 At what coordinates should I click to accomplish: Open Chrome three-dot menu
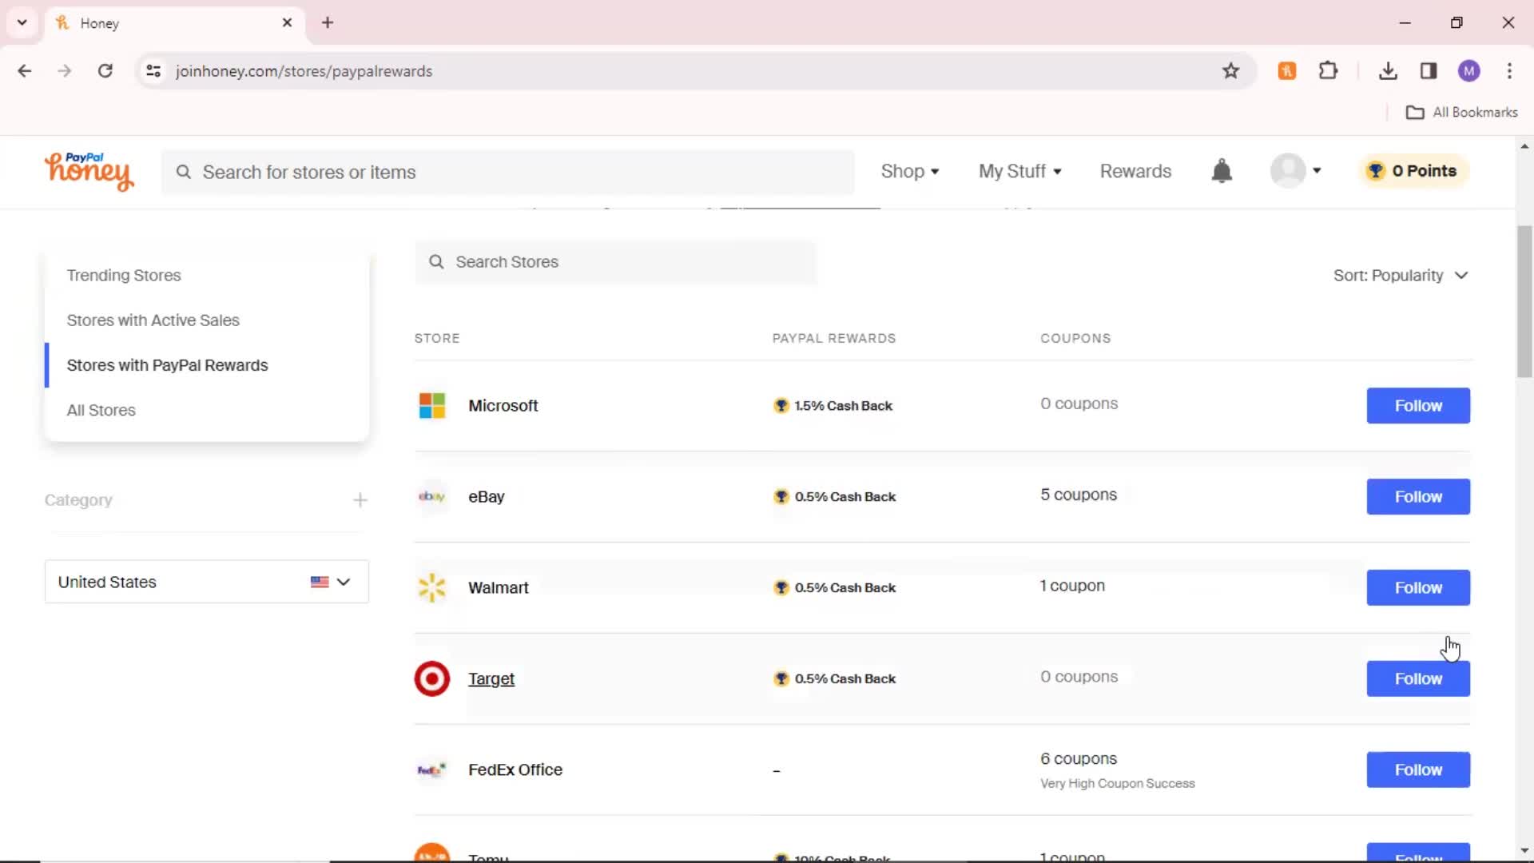tap(1509, 71)
